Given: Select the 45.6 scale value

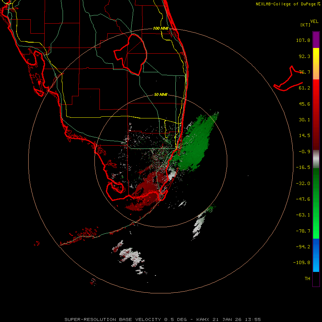Looking at the screenshot, I should pyautogui.click(x=304, y=104).
